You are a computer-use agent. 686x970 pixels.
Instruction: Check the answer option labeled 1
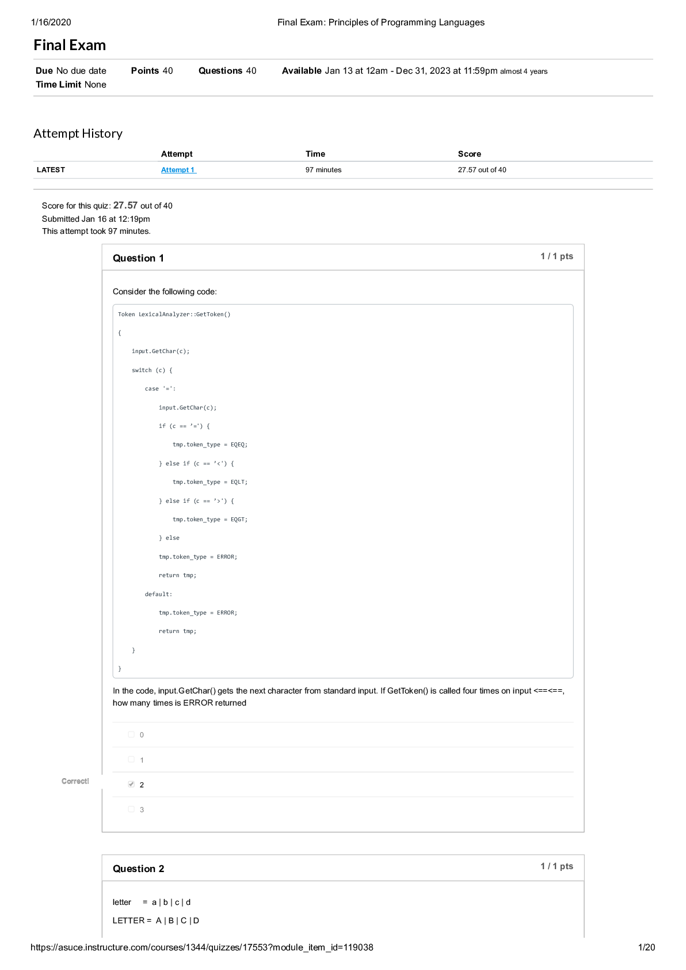pos(131,760)
